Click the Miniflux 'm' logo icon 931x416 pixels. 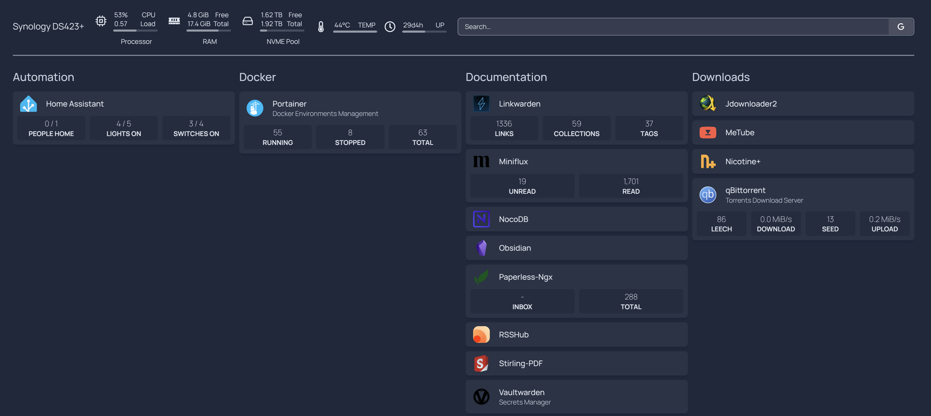coord(481,161)
